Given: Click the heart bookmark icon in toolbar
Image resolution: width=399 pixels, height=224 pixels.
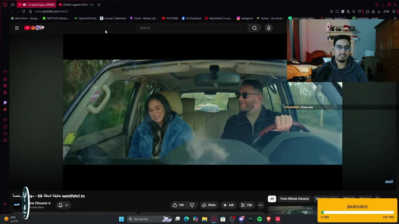Looking at the screenshot, I should tap(359, 12).
